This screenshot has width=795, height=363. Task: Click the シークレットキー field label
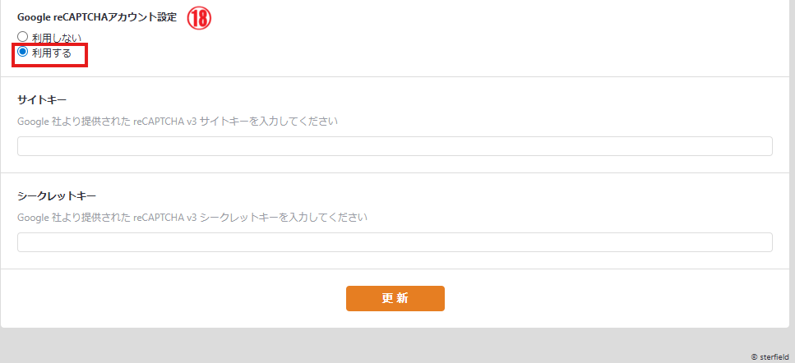pos(57,196)
